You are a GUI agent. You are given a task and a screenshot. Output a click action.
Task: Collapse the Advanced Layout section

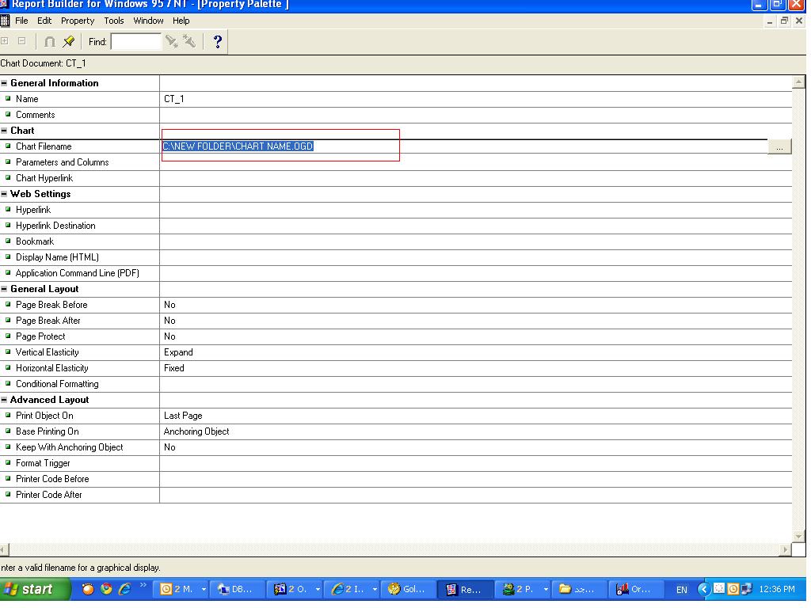[x=4, y=400]
